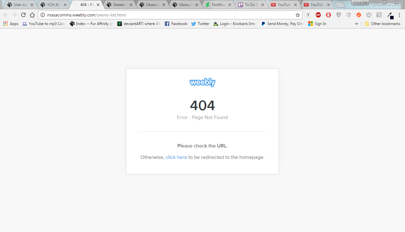The image size is (405, 232).
Task: Open the Chrome three-dot menu
Action: point(399,15)
